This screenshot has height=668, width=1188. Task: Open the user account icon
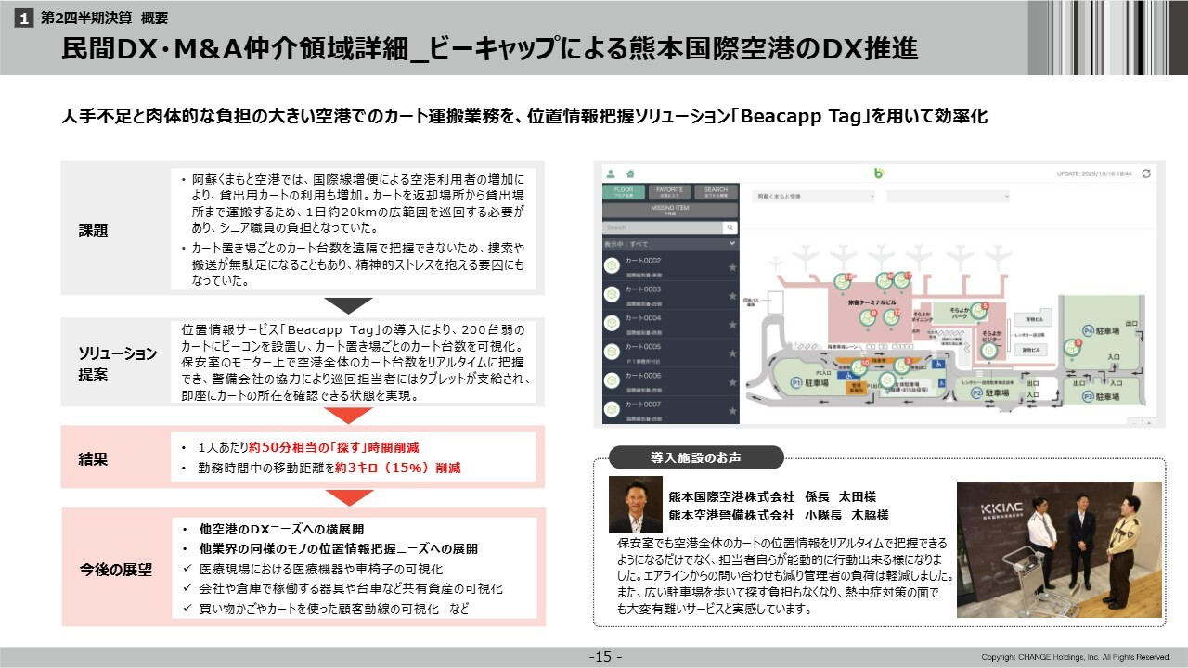point(611,173)
